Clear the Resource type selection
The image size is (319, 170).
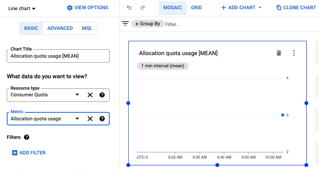tap(90, 95)
